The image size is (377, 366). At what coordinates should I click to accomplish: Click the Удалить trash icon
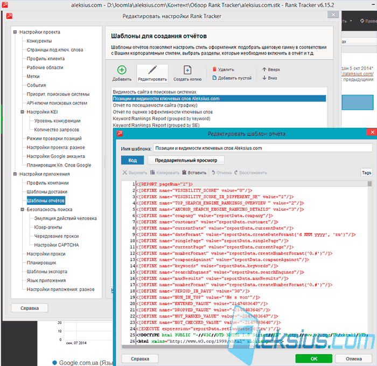pos(214,70)
